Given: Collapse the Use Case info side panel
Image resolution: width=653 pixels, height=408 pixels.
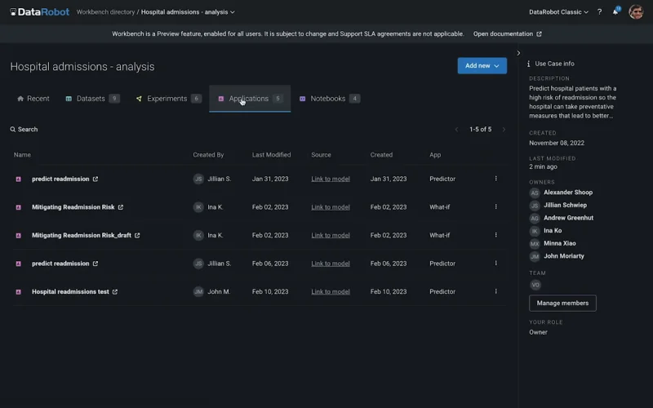Looking at the screenshot, I should (x=518, y=53).
